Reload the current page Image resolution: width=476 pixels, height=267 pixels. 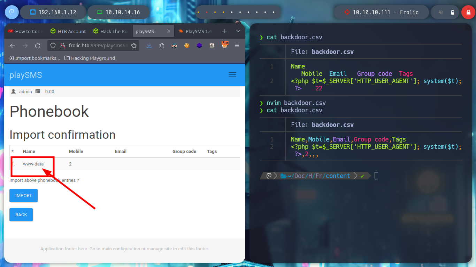click(38, 46)
